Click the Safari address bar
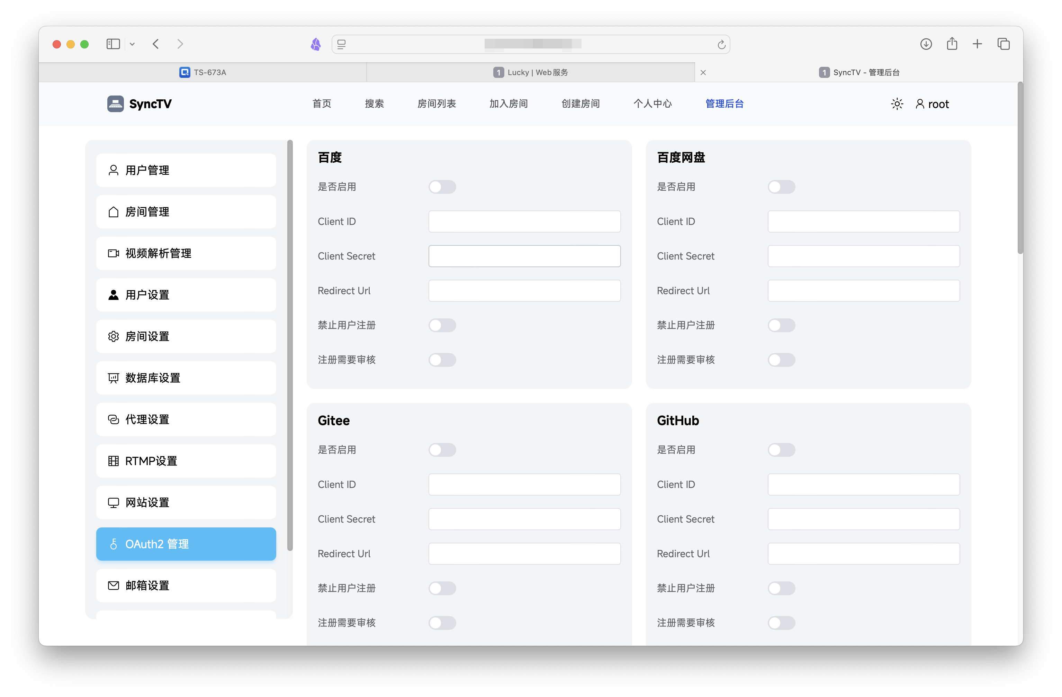 531,44
